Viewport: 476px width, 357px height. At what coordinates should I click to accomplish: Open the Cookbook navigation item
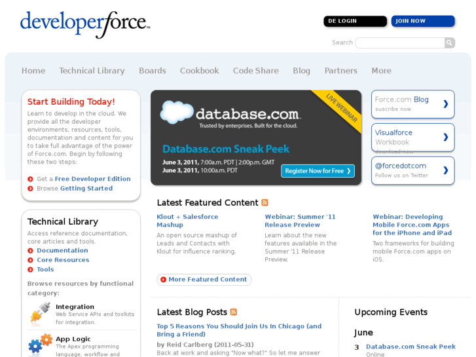click(200, 71)
